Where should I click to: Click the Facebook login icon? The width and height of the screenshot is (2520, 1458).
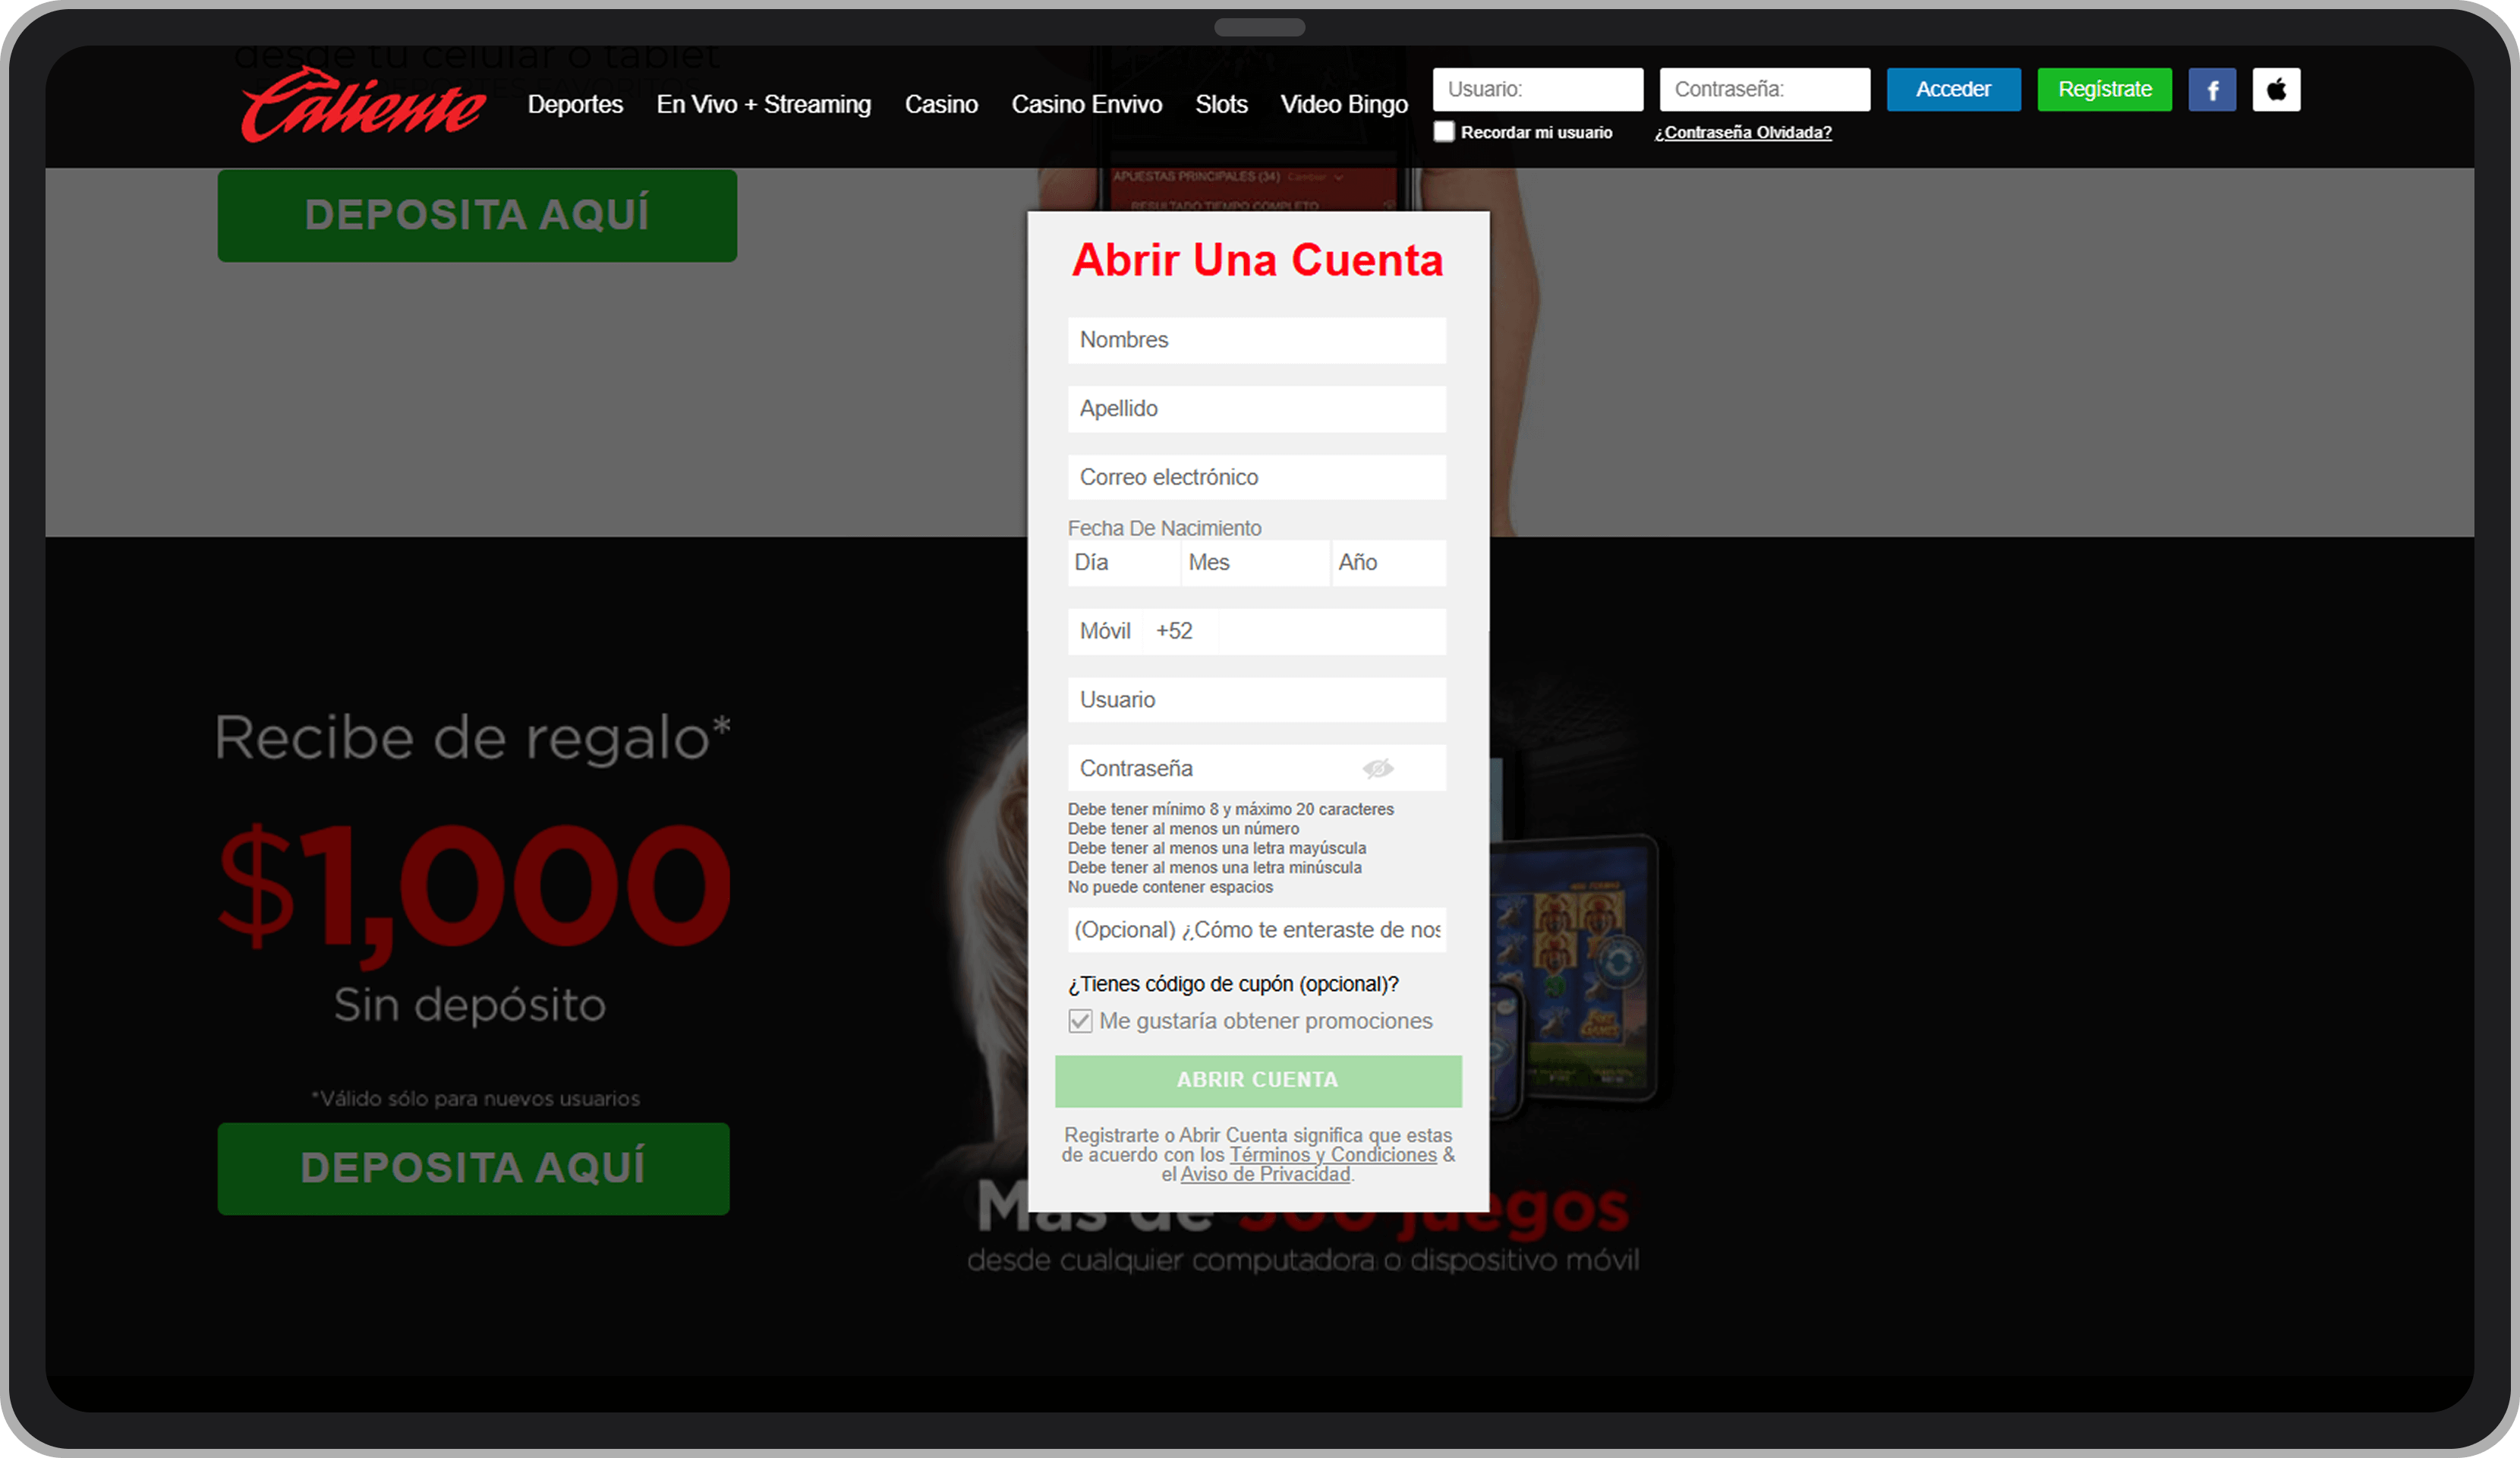coord(2211,90)
